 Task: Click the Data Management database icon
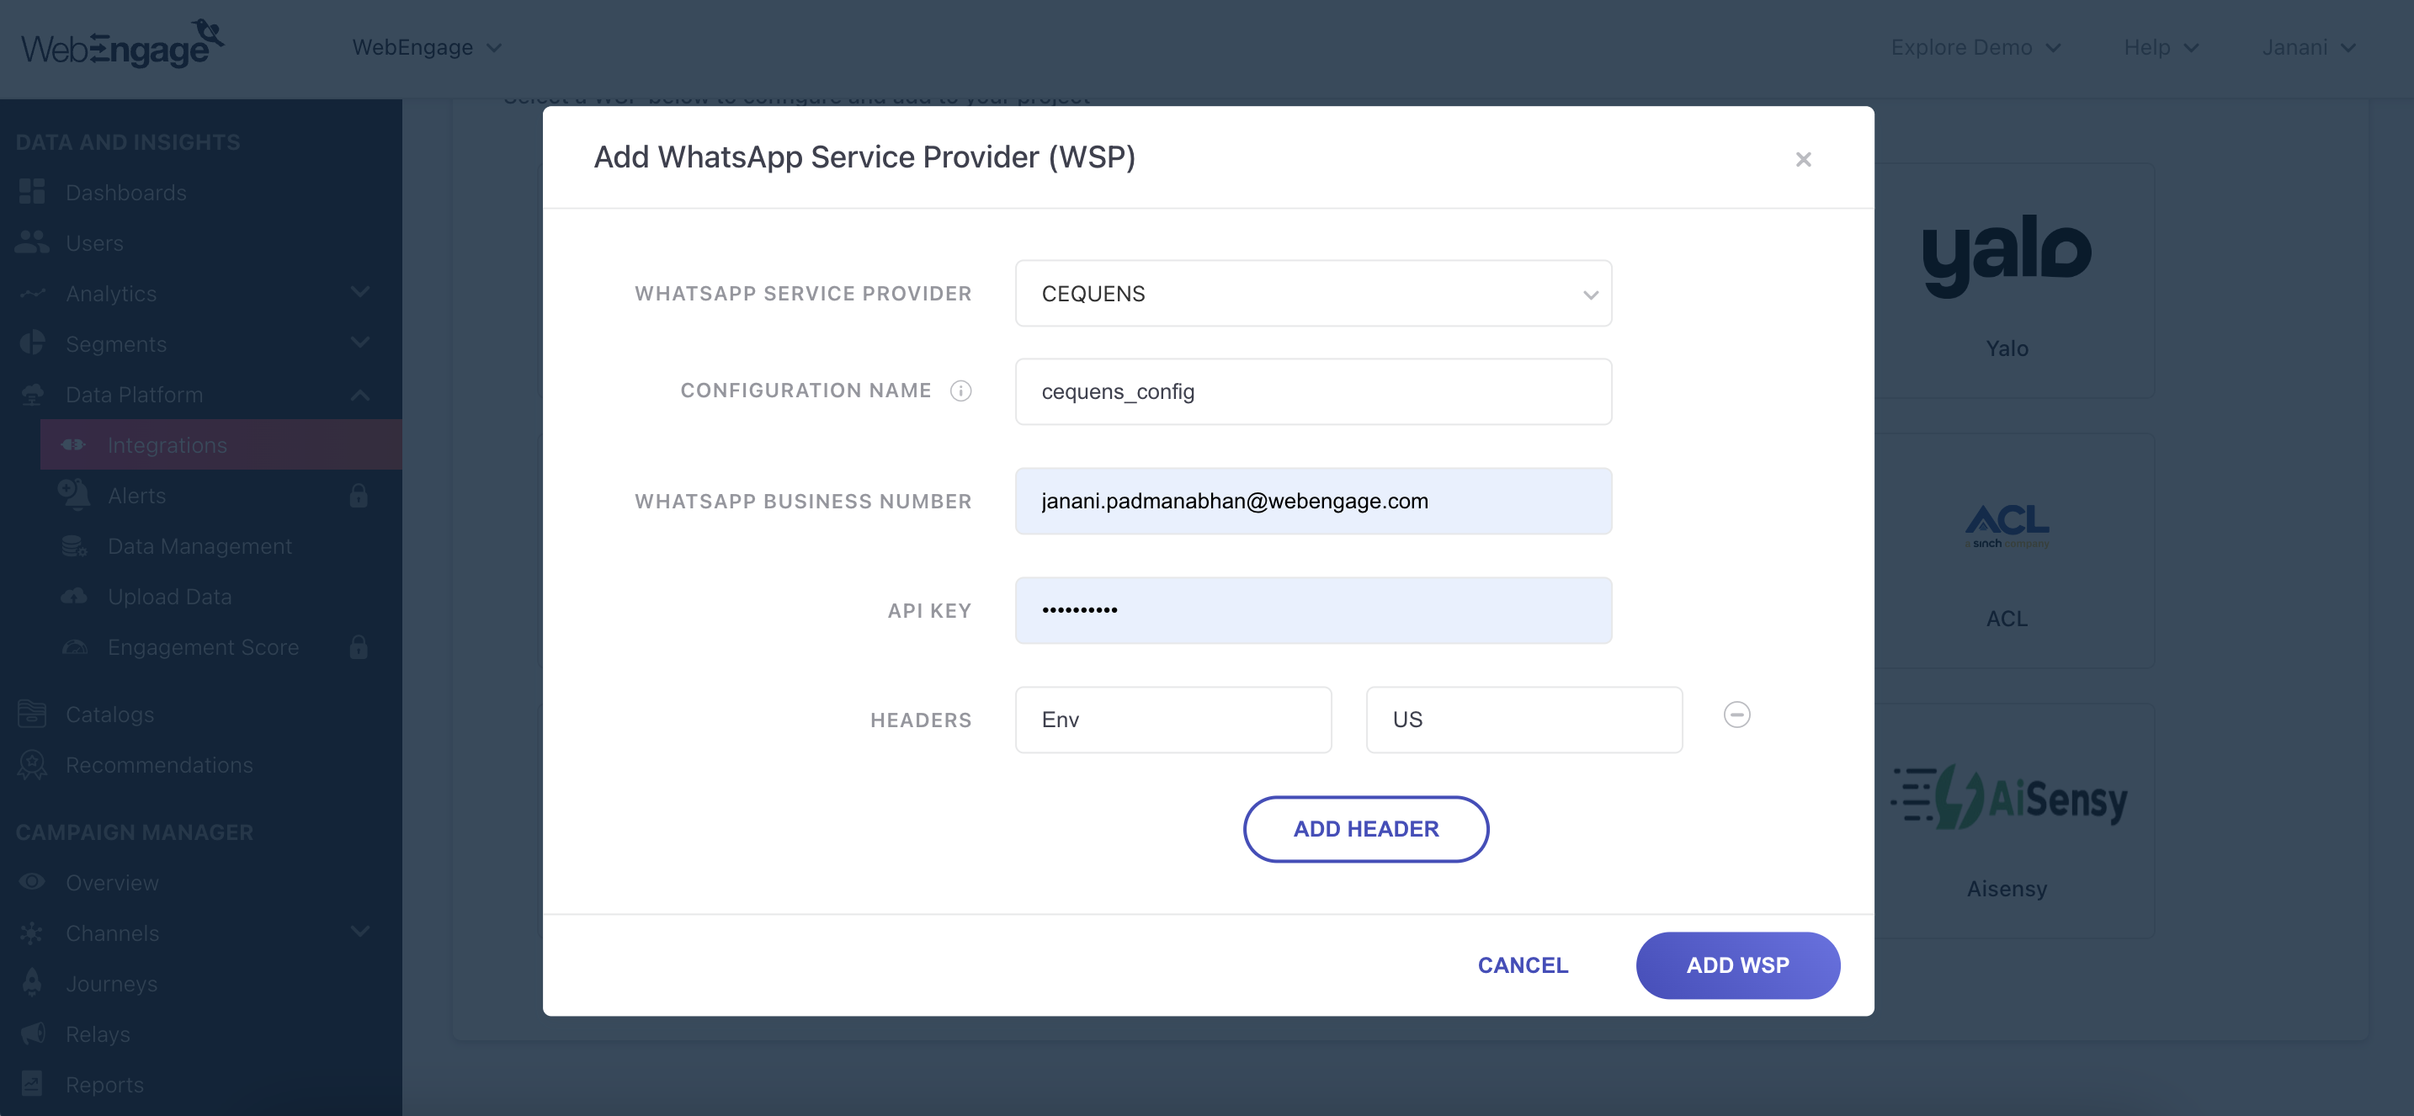tap(73, 545)
